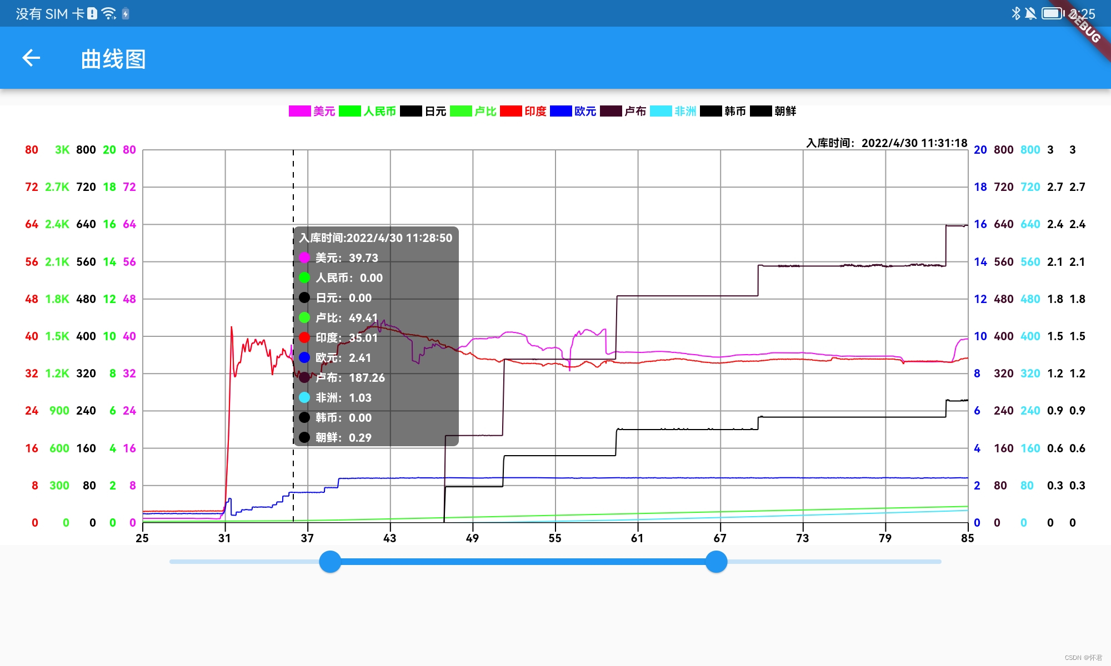Click the 卢布 legend label
Screen dimensions: 1111x666
tap(635, 111)
